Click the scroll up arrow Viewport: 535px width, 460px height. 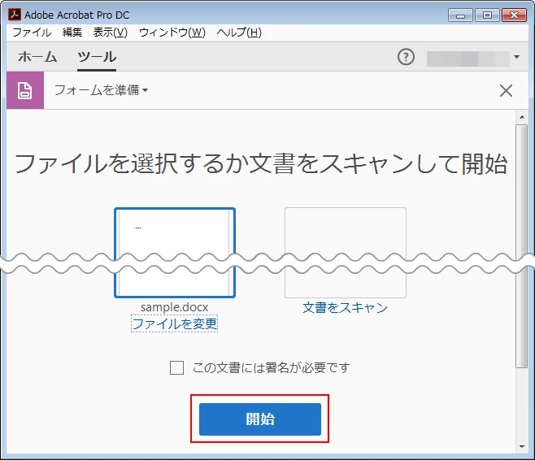coord(522,117)
